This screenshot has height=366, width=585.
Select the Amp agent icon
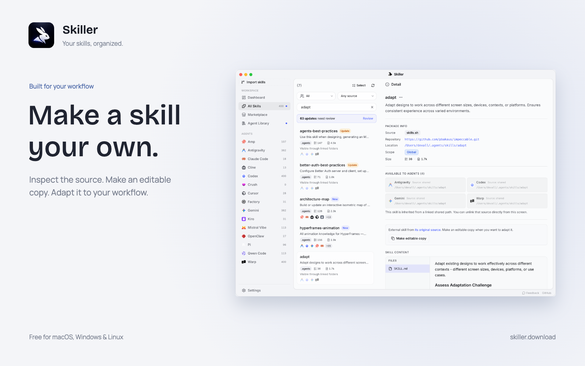coord(244,142)
